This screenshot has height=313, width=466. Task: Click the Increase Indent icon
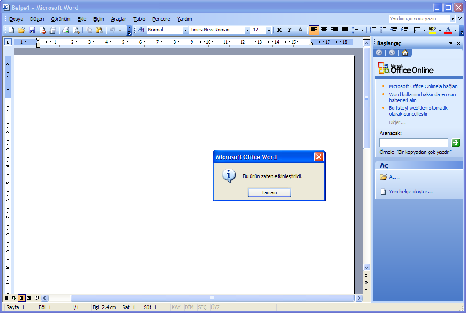click(404, 30)
